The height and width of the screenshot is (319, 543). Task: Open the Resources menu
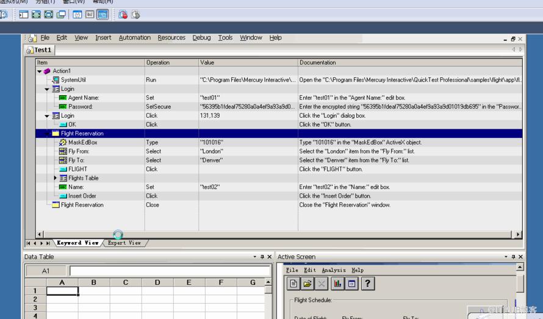pos(171,37)
